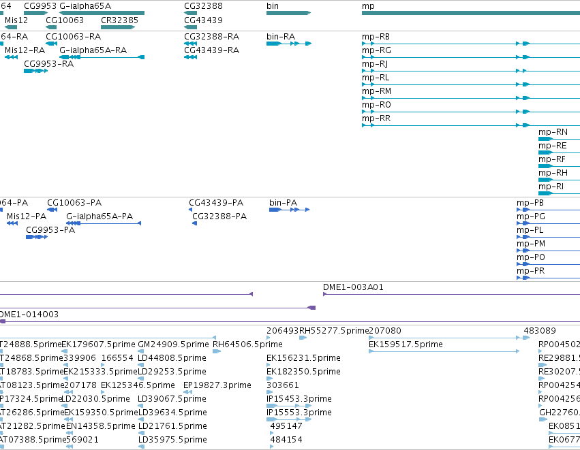Viewport: 580px width, 450px height.
Task: Open the EP19827.3prime EST label
Action: 217,385
